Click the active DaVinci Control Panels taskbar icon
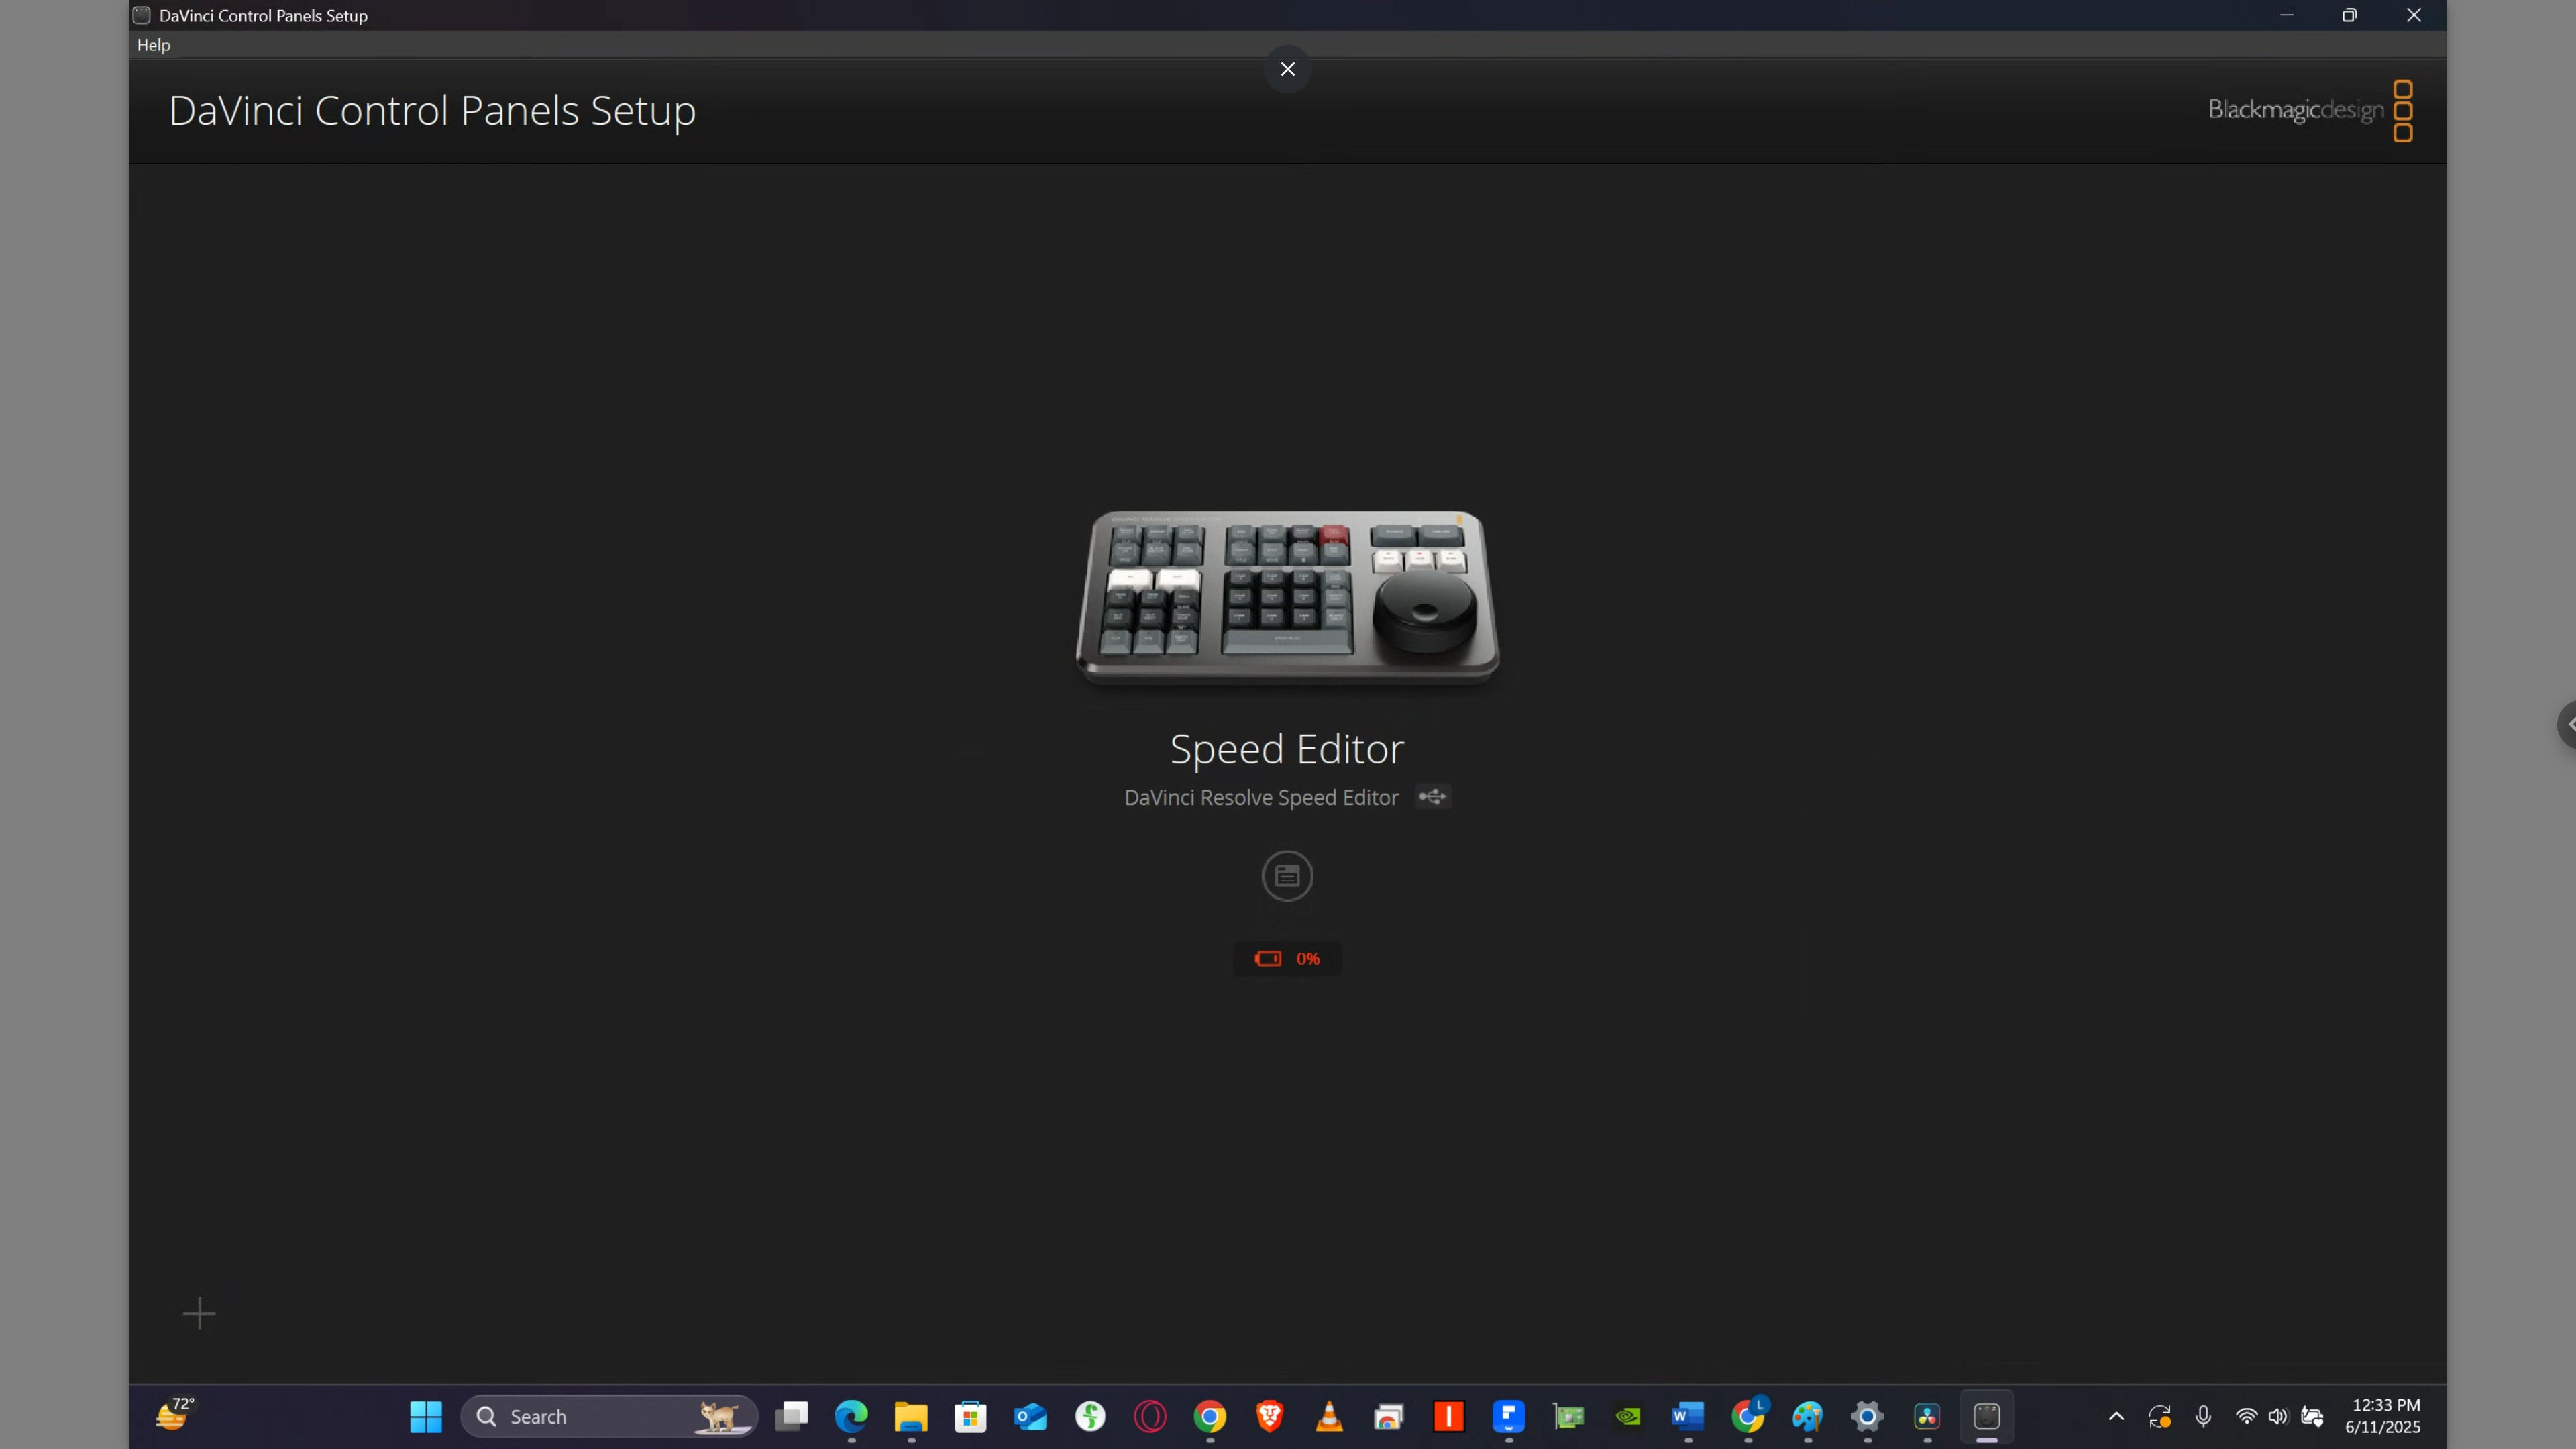The height and width of the screenshot is (1449, 2576). pyautogui.click(x=1987, y=1416)
